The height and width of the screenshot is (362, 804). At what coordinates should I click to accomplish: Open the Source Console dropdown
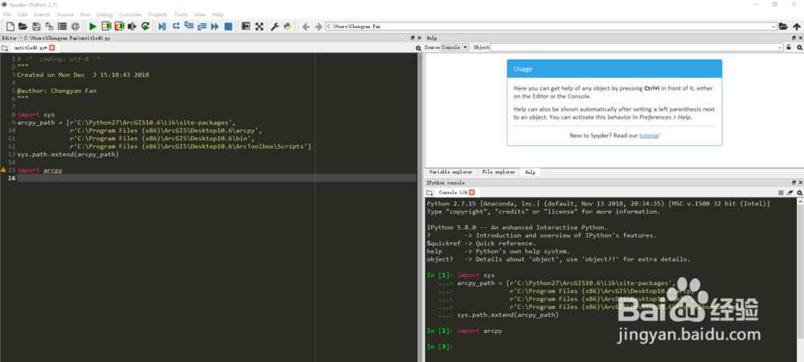pos(454,47)
